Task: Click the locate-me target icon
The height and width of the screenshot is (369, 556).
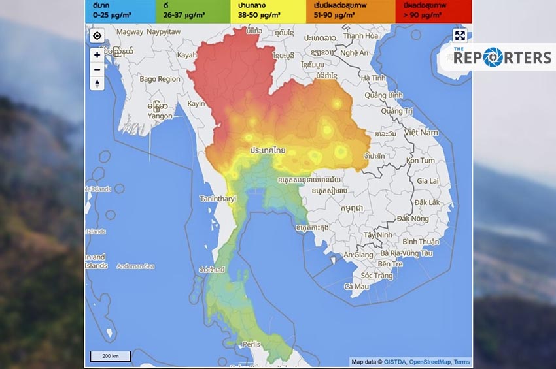Action: point(97,36)
